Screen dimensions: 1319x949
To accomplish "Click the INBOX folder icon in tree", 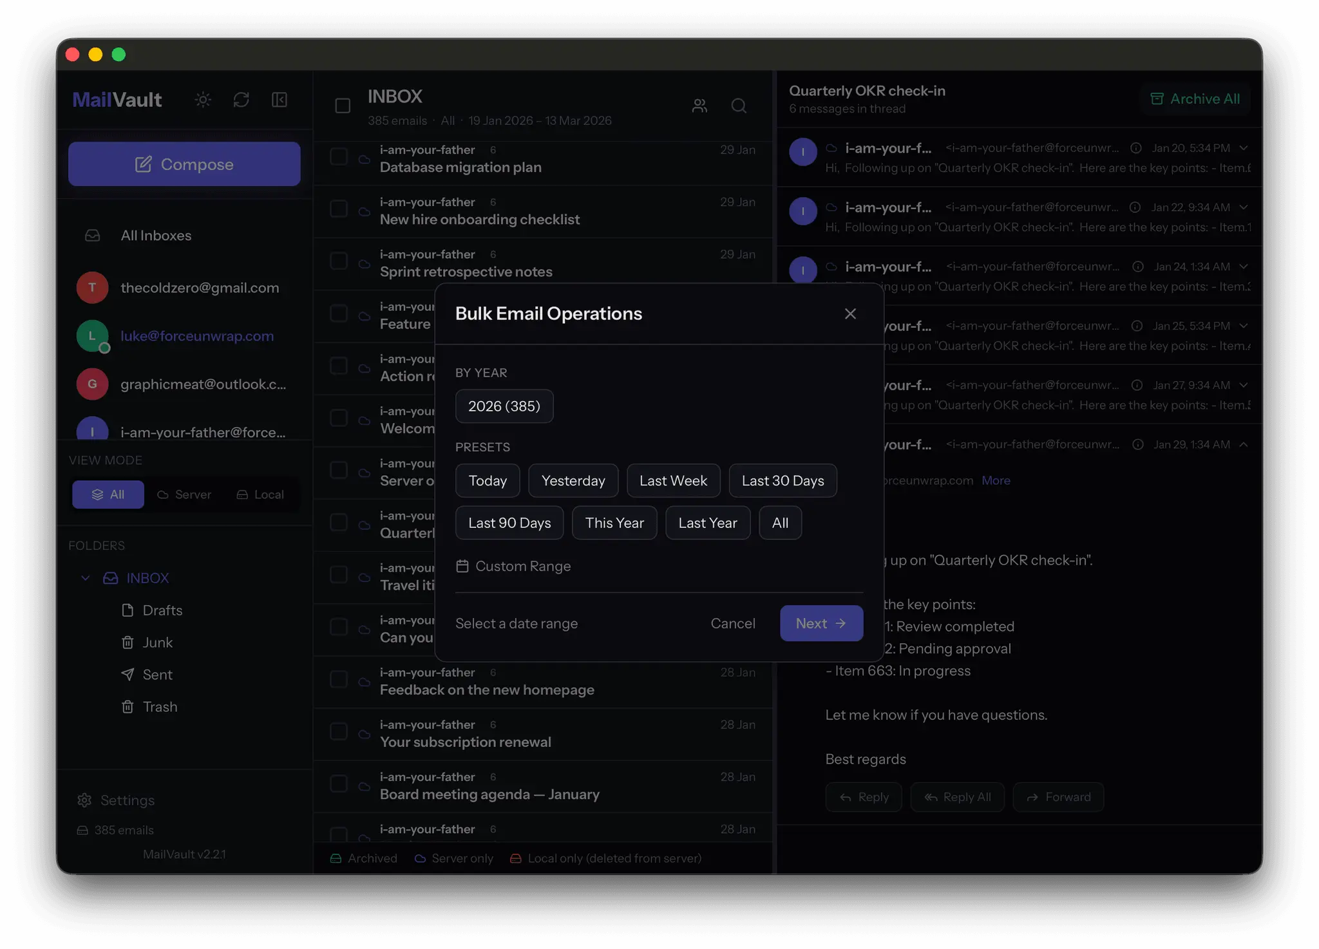I will point(111,578).
